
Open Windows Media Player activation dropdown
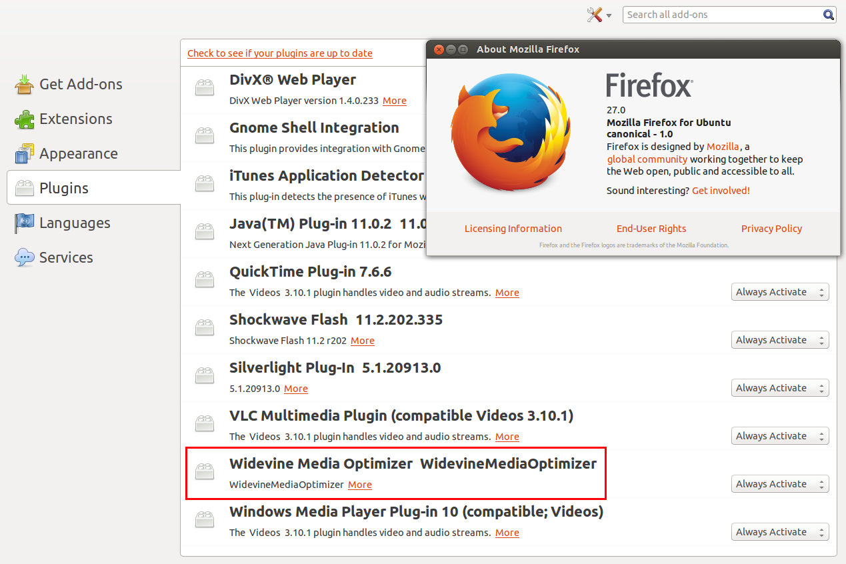click(780, 532)
